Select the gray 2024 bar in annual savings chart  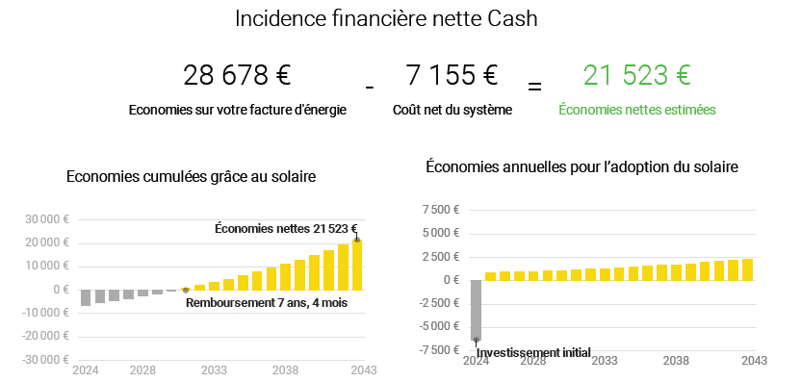tap(476, 310)
